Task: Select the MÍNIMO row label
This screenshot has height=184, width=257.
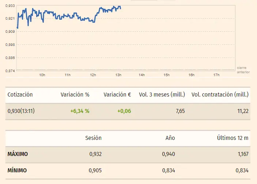Action: coord(17,171)
